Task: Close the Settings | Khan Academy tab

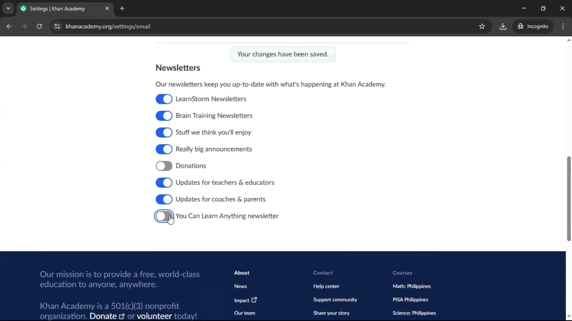Action: [107, 9]
